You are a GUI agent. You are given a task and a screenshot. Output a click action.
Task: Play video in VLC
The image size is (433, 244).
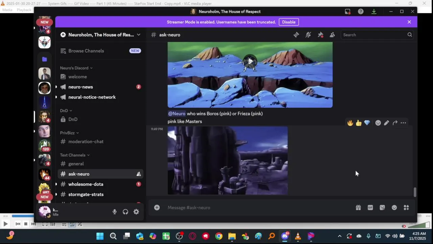coord(5,224)
